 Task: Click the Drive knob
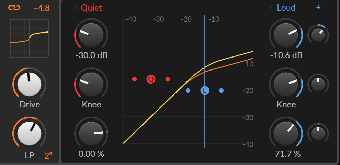[x=29, y=84]
